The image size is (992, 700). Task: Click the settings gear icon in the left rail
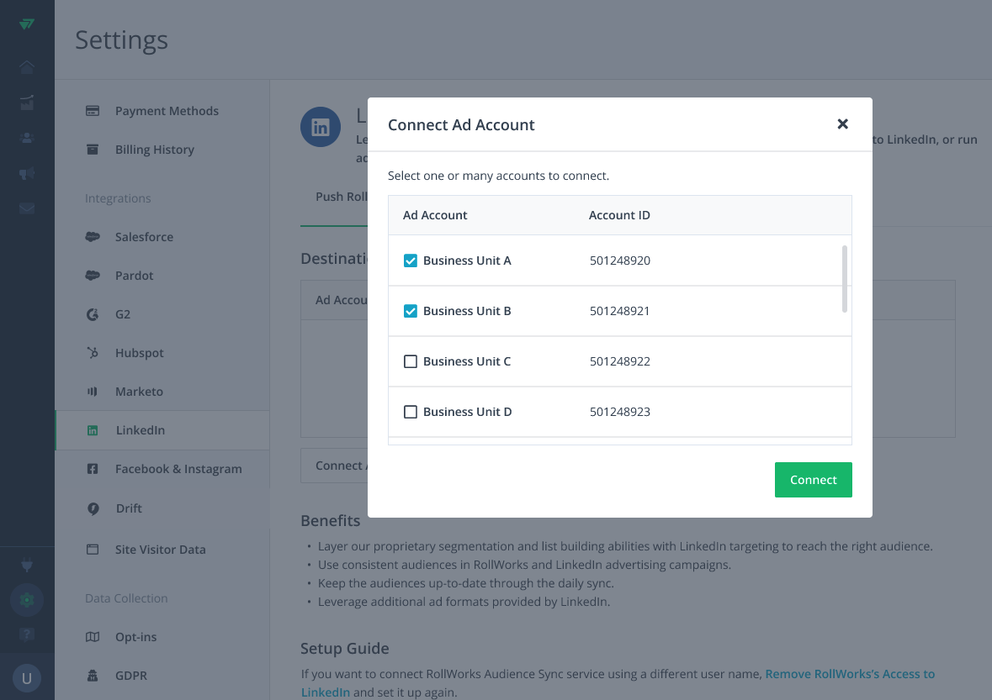[x=27, y=599]
